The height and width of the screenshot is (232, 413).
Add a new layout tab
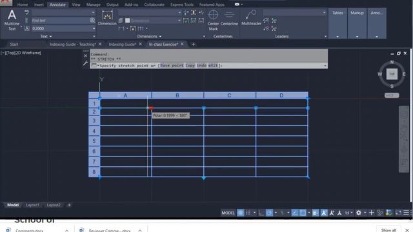pyautogui.click(x=69, y=205)
